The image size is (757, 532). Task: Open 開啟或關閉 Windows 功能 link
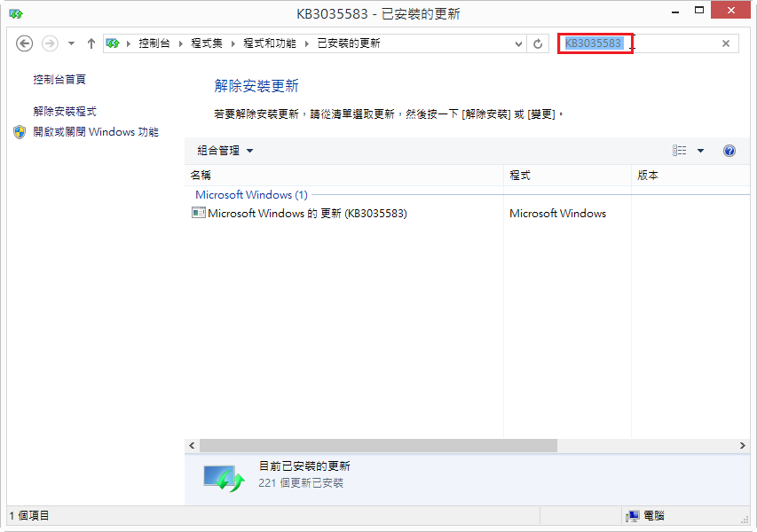tap(96, 132)
